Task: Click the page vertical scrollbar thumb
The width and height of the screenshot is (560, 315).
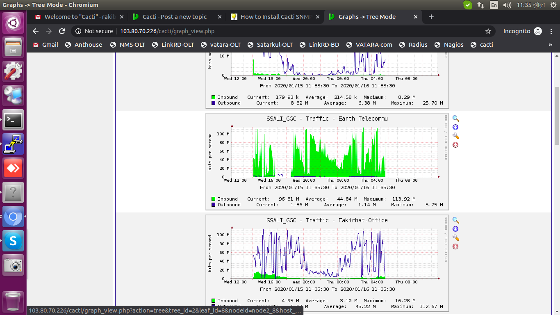Action: (x=557, y=116)
